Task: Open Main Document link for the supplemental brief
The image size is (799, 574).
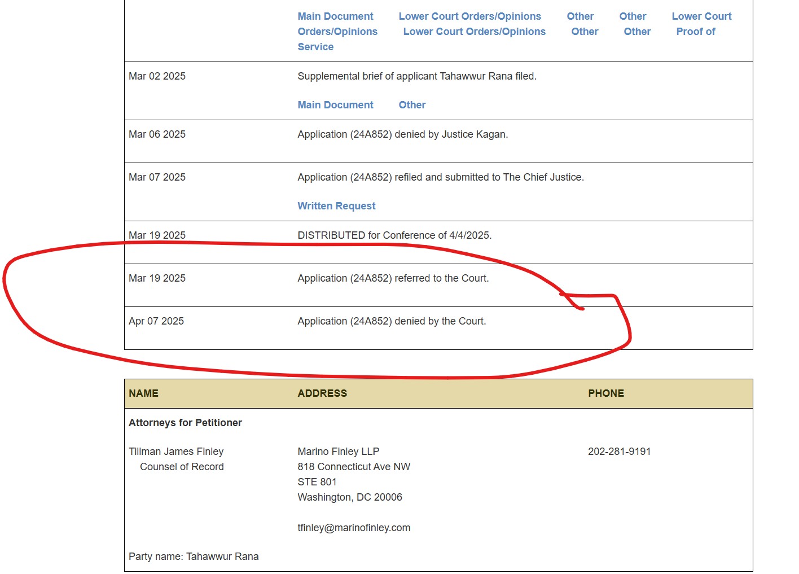Action: [x=335, y=105]
